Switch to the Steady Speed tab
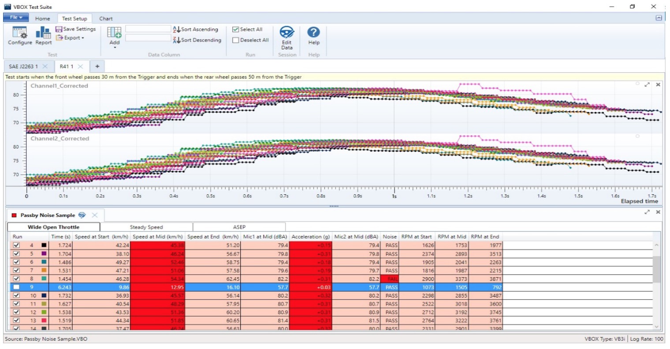The height and width of the screenshot is (349, 670). point(146,227)
